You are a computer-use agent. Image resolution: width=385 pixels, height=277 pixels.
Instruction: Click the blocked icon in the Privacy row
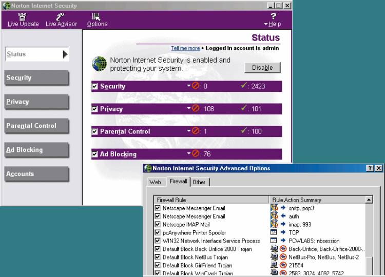(196, 108)
